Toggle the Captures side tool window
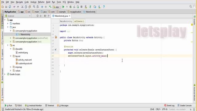This screenshot has width=197, height=111. click(x=2, y=55)
